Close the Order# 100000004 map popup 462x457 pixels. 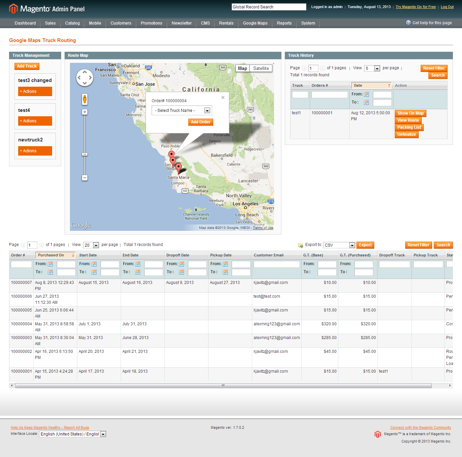[223, 97]
